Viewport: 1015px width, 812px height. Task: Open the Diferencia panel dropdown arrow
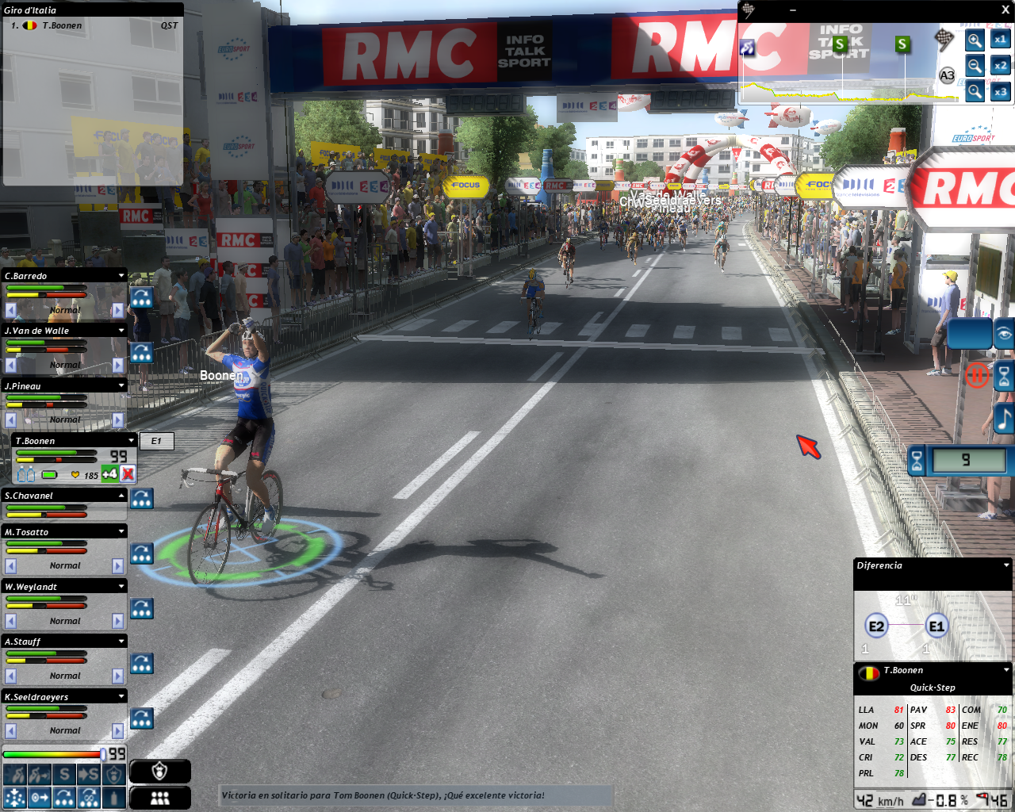point(1006,565)
